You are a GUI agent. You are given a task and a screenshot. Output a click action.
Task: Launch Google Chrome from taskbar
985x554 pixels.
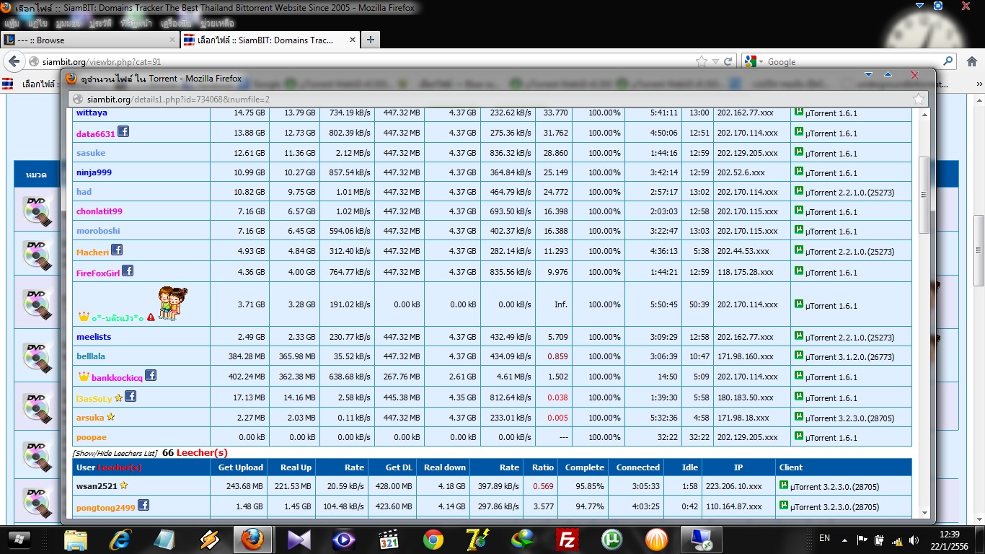coord(433,539)
